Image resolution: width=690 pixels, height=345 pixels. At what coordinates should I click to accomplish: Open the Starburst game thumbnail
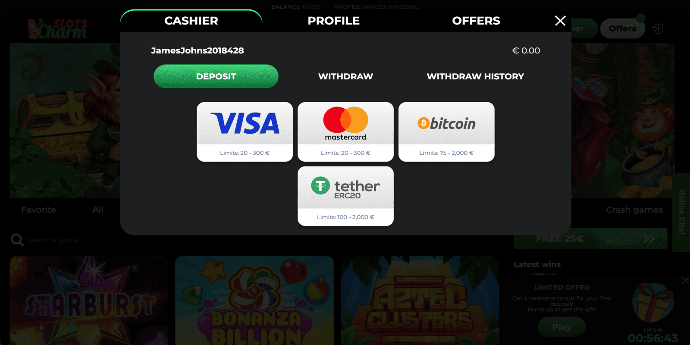coord(89,301)
